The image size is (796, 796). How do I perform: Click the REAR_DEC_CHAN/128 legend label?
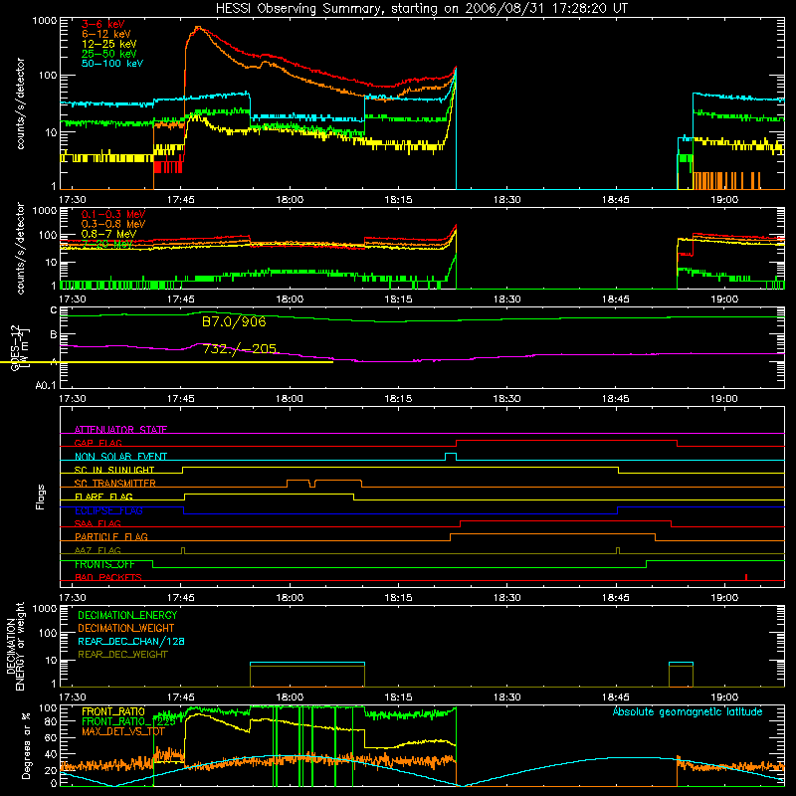coord(131,641)
